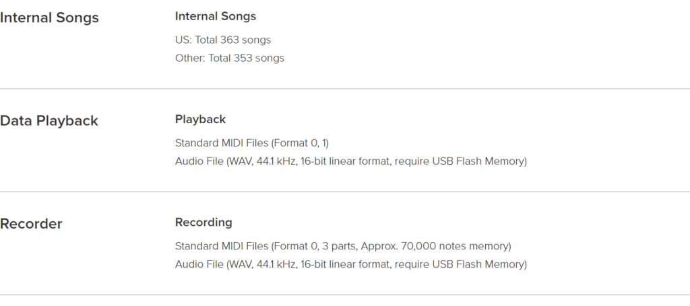Click the US Total 363 songs text
The image size is (690, 306).
tap(222, 40)
